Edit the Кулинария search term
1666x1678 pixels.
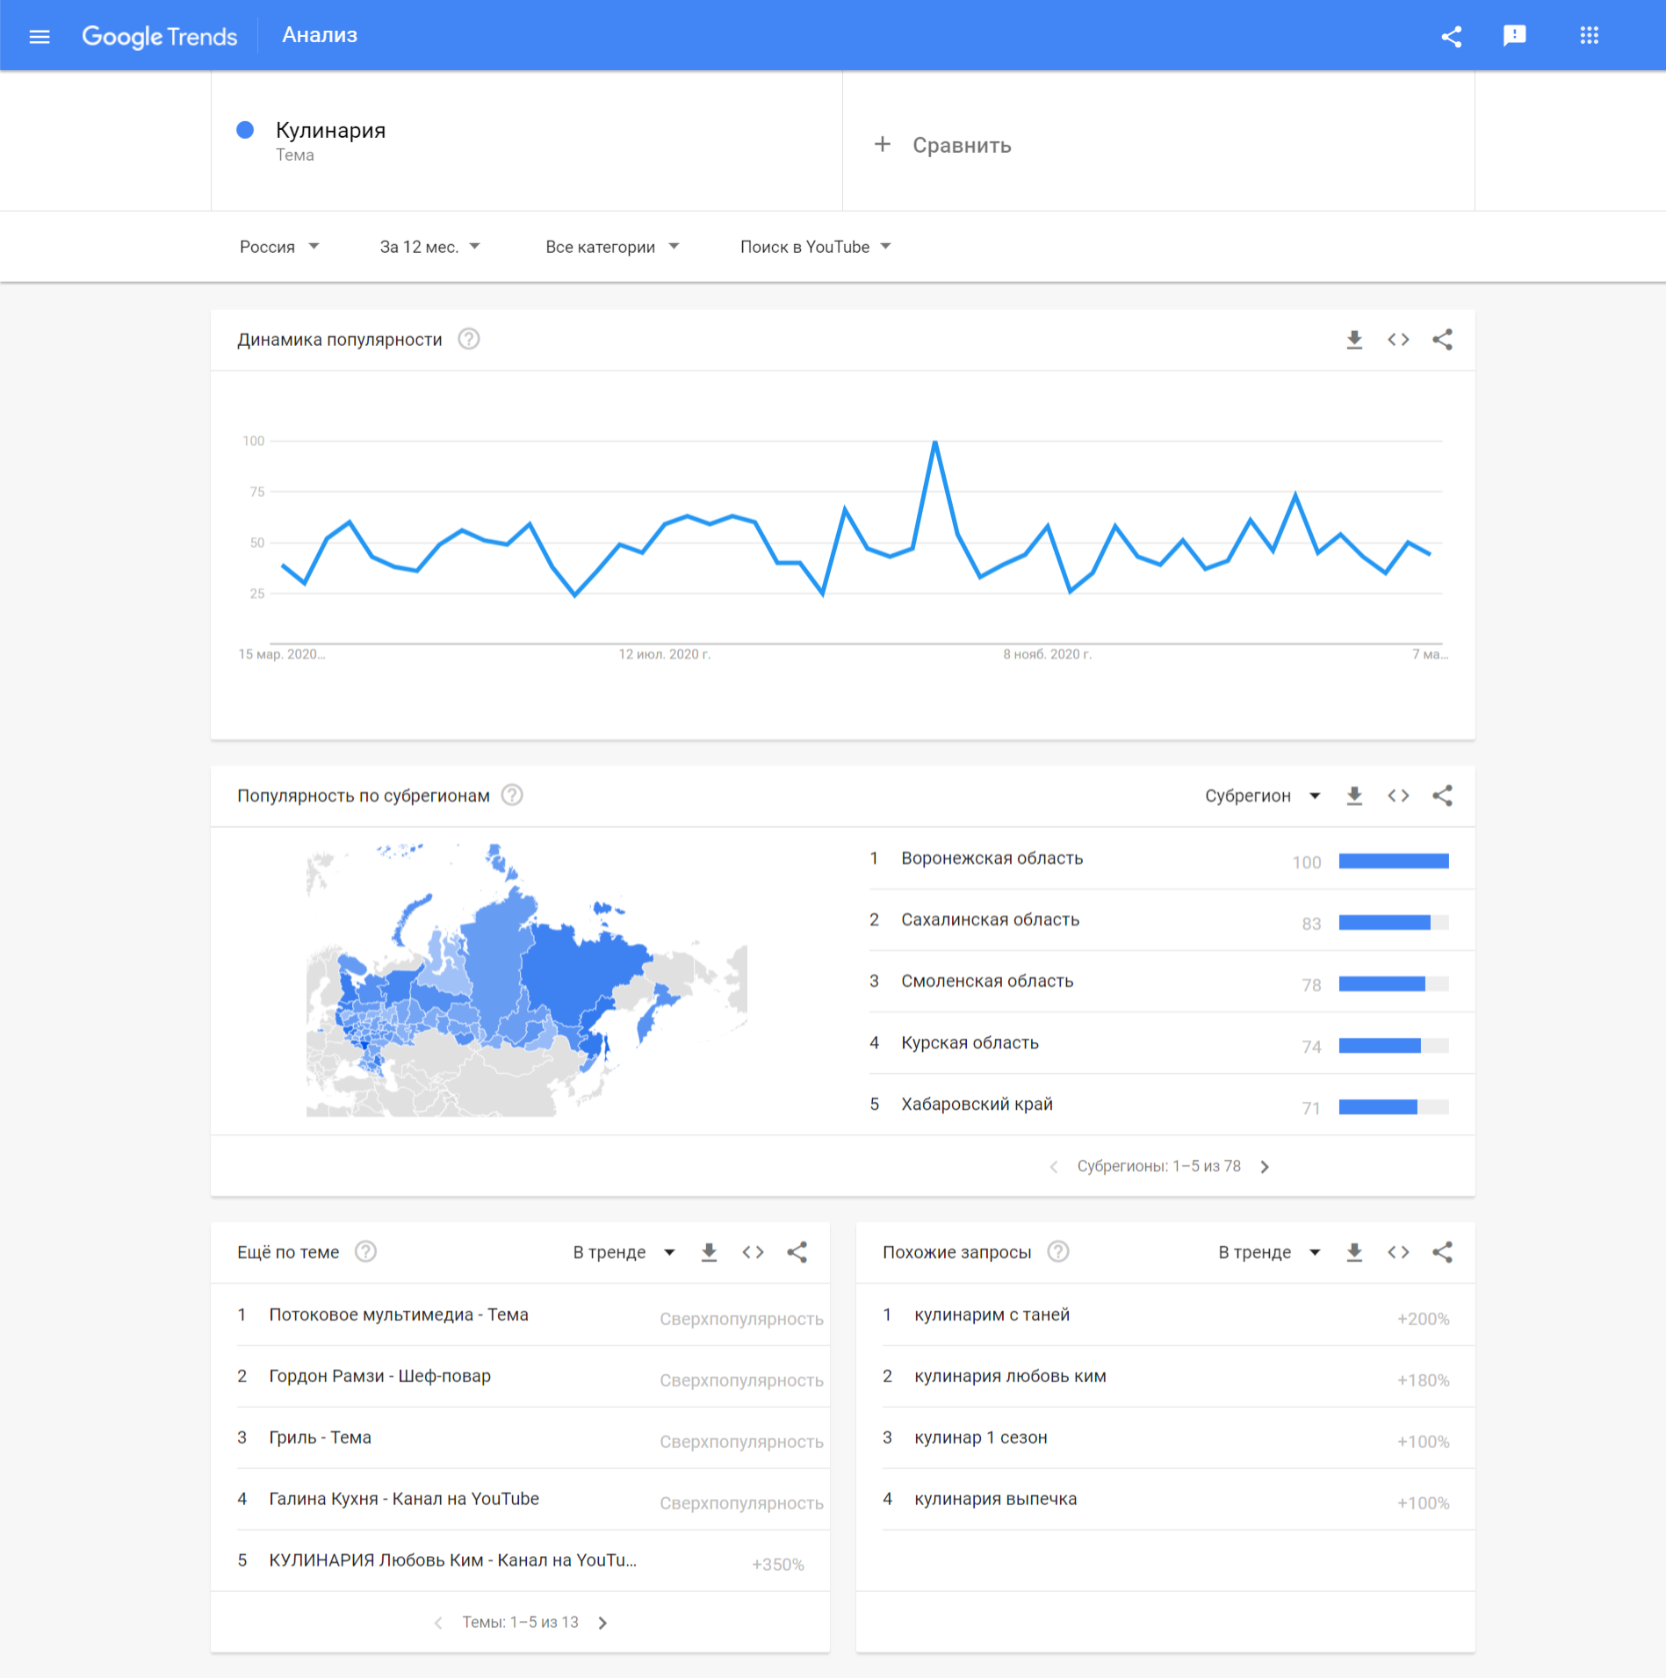pos(330,130)
